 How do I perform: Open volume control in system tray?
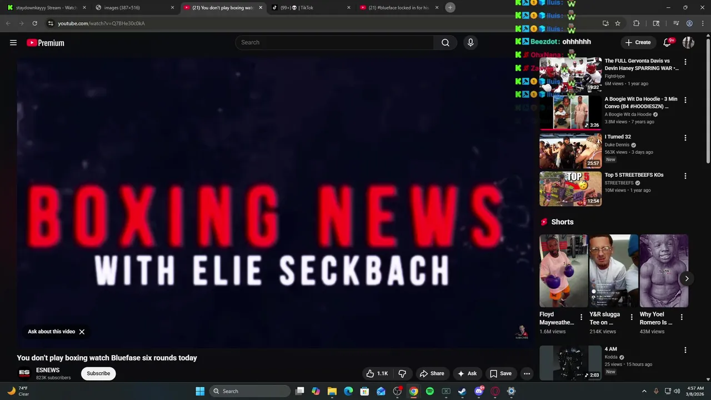point(677,391)
